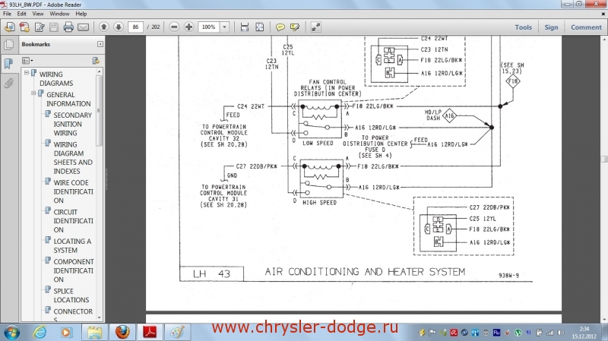Select COMPONENT IDENTIFICATION bookmark
608x341 pixels.
74,270
